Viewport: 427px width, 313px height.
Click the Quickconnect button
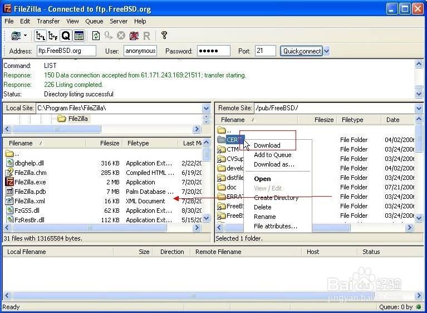click(301, 51)
